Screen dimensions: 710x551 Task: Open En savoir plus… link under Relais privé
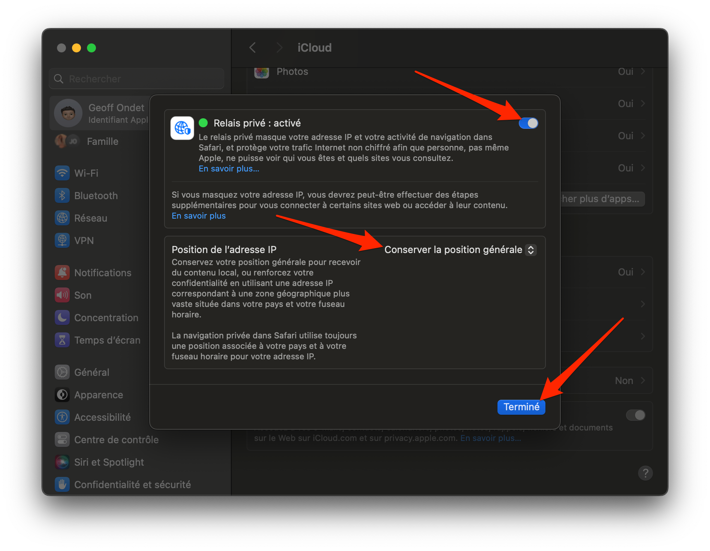click(x=229, y=169)
